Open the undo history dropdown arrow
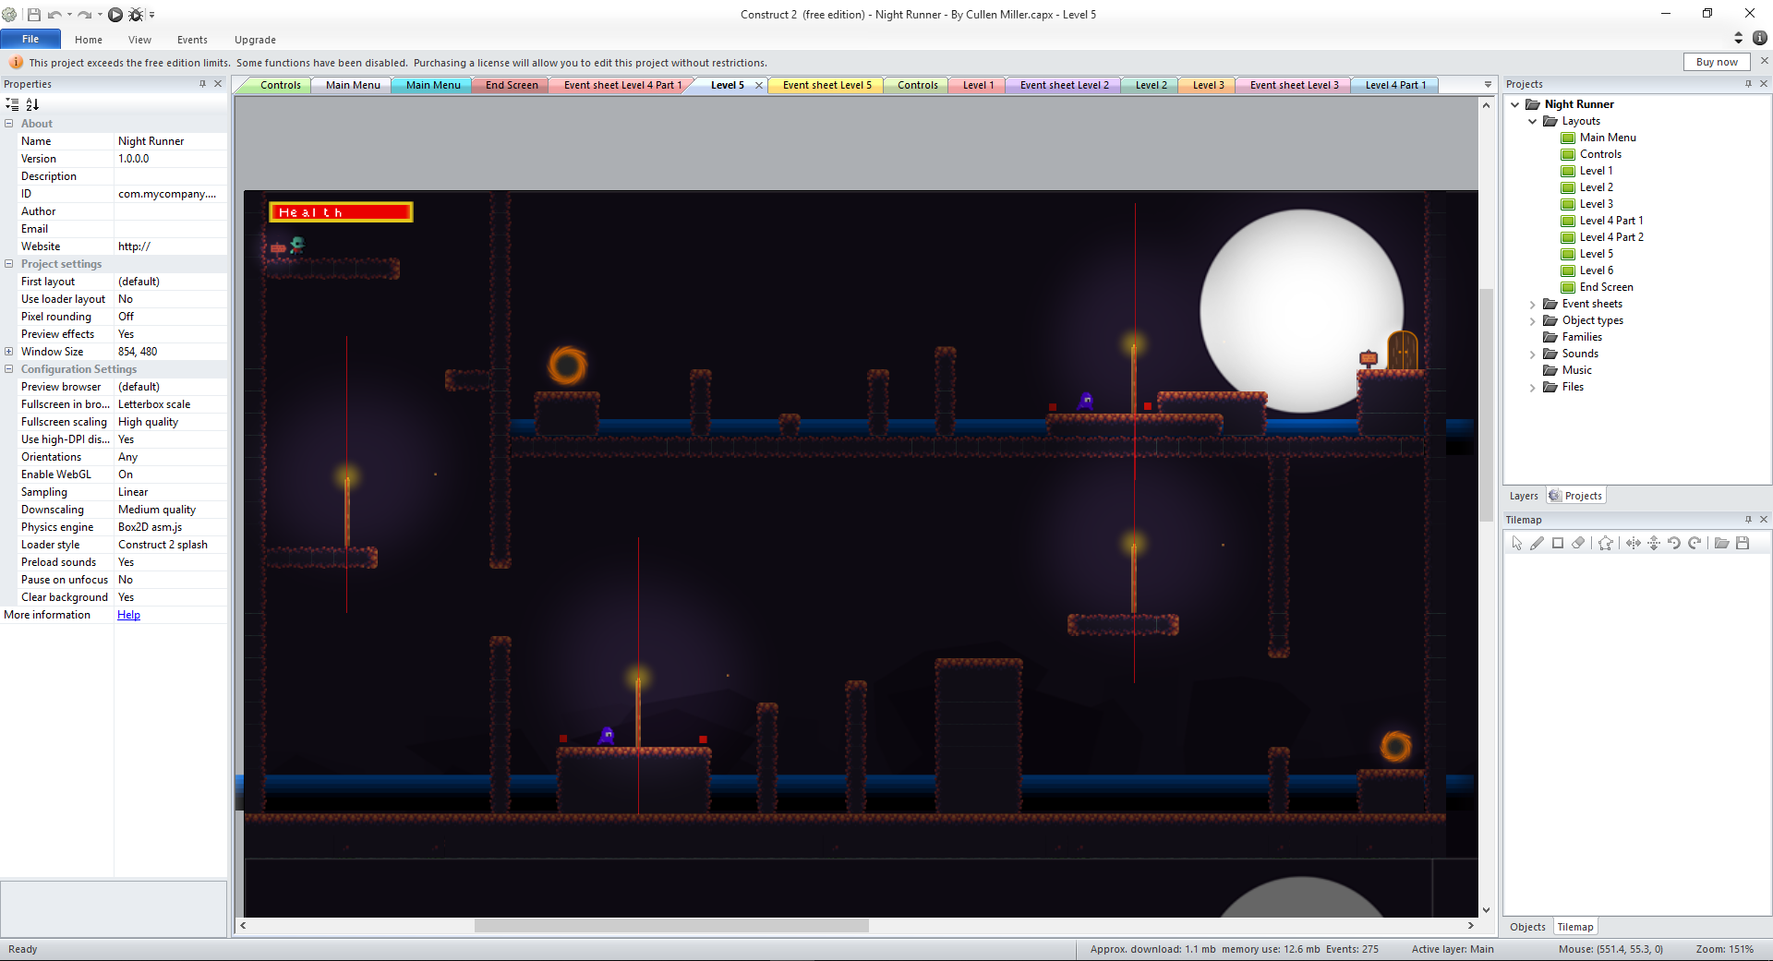The height and width of the screenshot is (961, 1773). point(69,15)
